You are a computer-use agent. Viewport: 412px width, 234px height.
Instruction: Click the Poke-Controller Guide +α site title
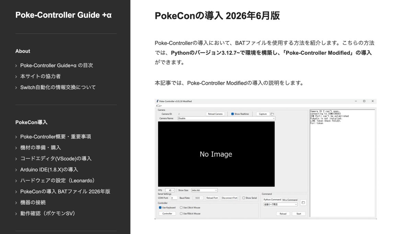[x=64, y=15]
